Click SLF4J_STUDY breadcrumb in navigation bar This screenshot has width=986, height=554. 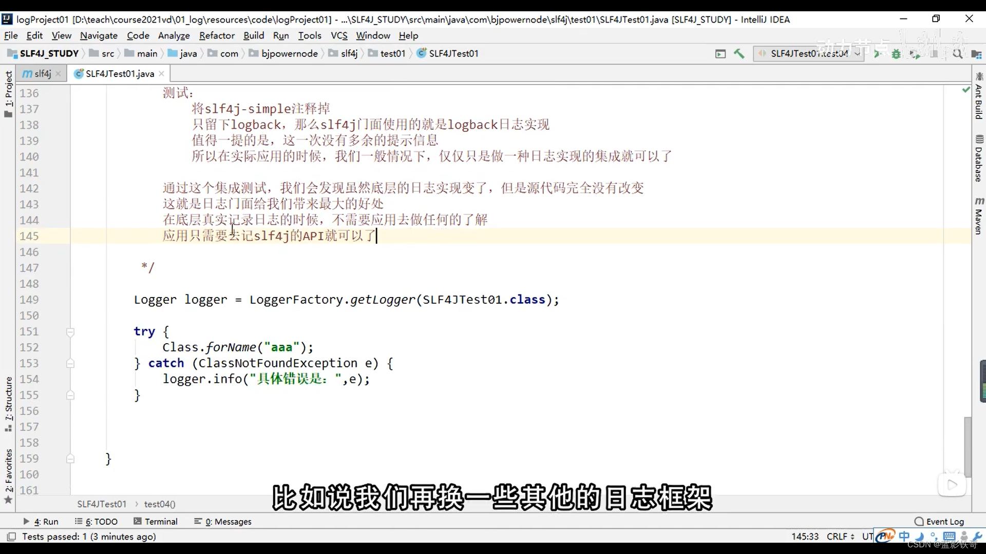43,53
